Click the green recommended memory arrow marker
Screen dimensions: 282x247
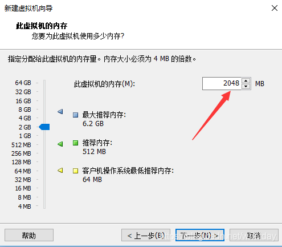pos(60,144)
